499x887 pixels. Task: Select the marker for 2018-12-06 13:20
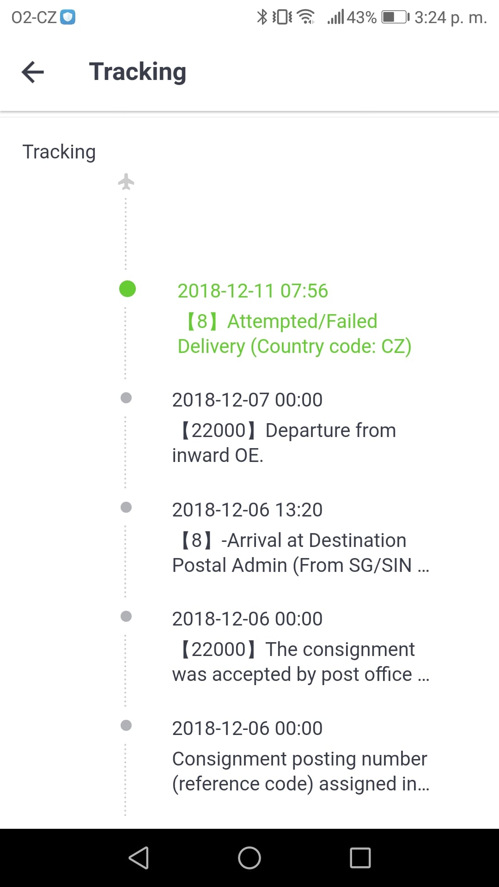126,507
